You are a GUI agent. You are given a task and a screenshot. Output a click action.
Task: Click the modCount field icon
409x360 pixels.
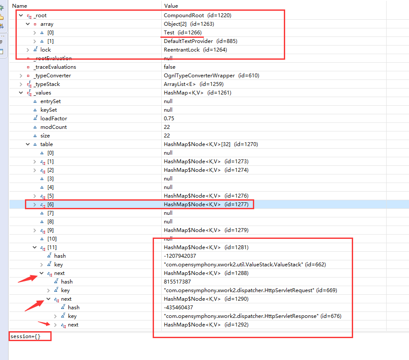point(35,128)
